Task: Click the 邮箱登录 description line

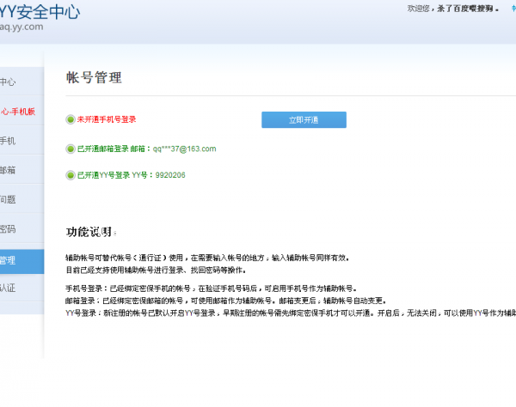Action: click(x=225, y=301)
